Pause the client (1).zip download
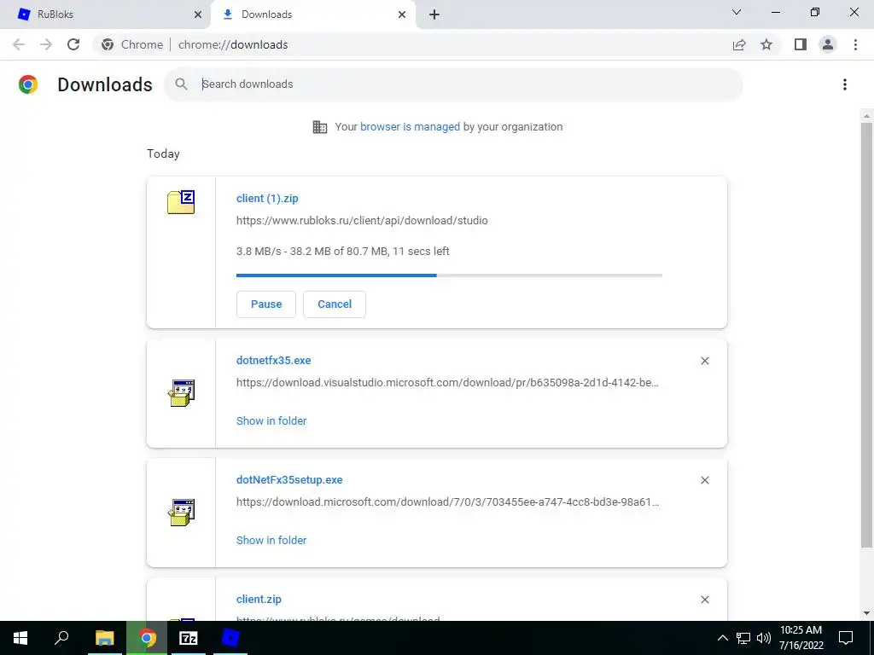Image resolution: width=874 pixels, height=655 pixels. 266,304
